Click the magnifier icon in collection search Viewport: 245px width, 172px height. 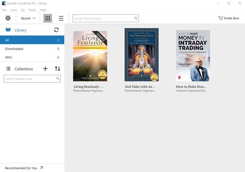58,79
